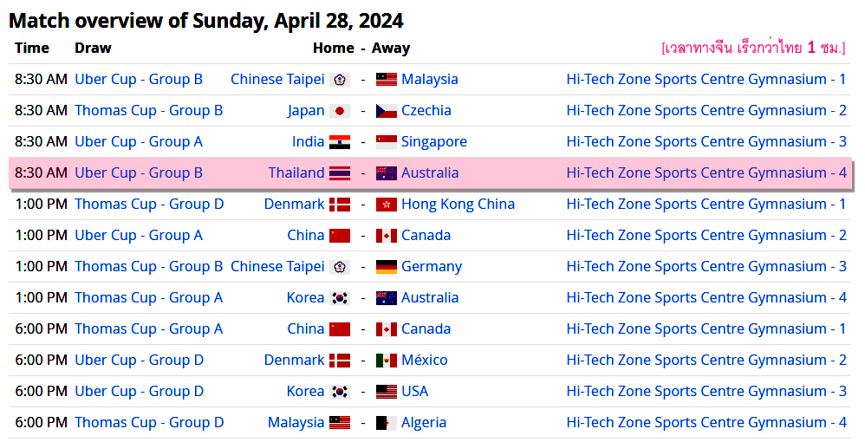This screenshot has height=442, width=865.
Task: Click the Thailand flag icon
Action: (x=339, y=173)
